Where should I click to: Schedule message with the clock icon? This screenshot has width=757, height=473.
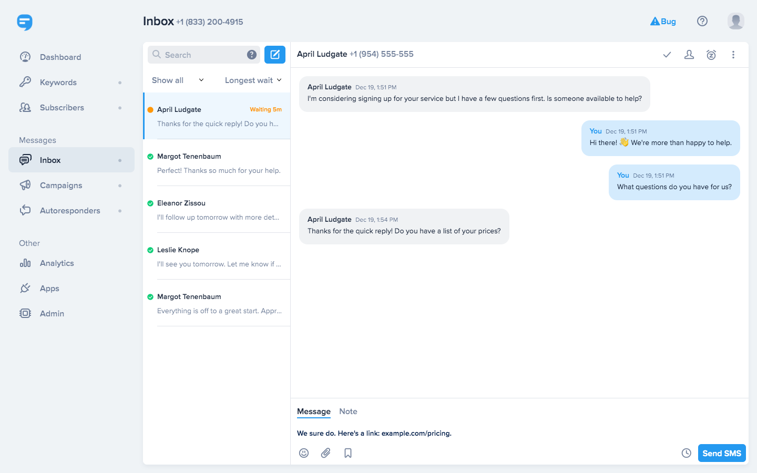[686, 453]
